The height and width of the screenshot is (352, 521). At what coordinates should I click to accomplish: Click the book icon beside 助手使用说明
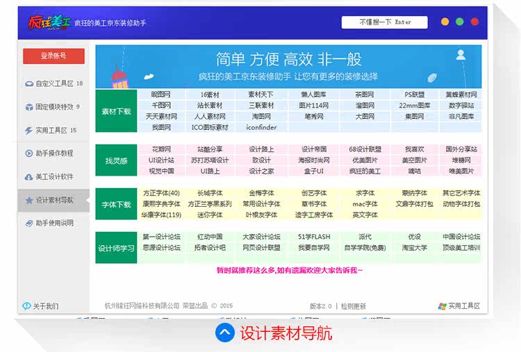pyautogui.click(x=29, y=223)
